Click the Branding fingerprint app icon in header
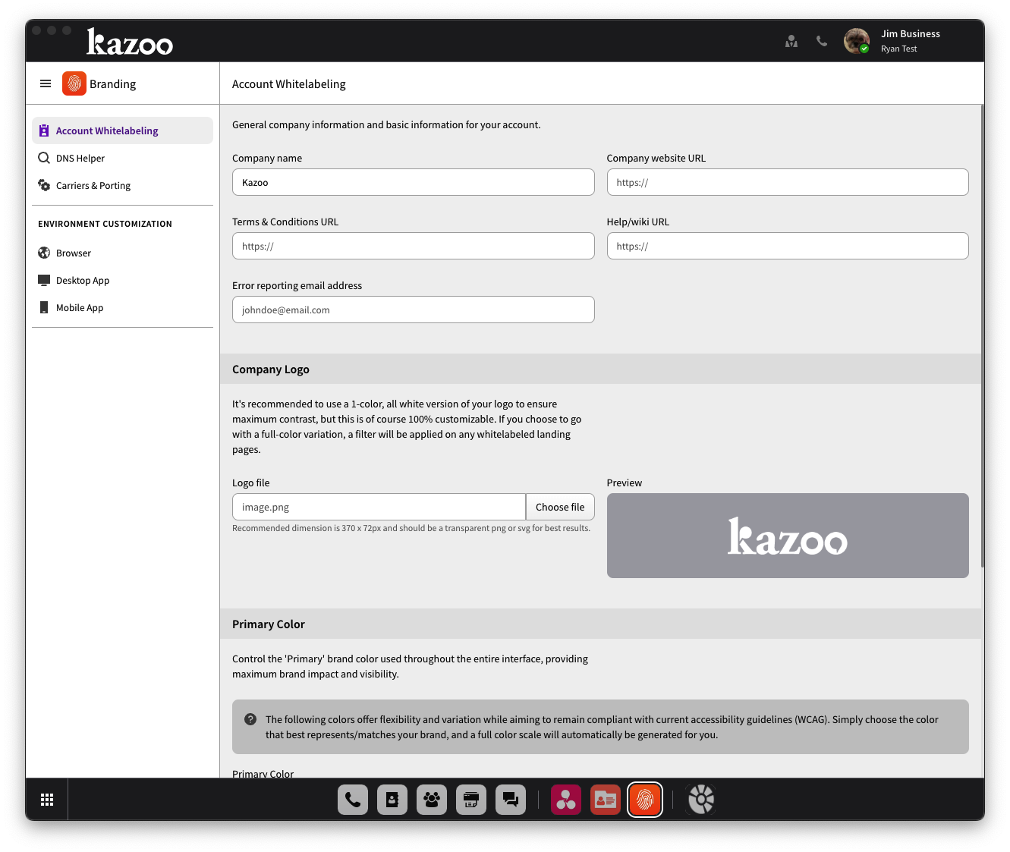Viewport: 1010px width, 852px height. (74, 83)
